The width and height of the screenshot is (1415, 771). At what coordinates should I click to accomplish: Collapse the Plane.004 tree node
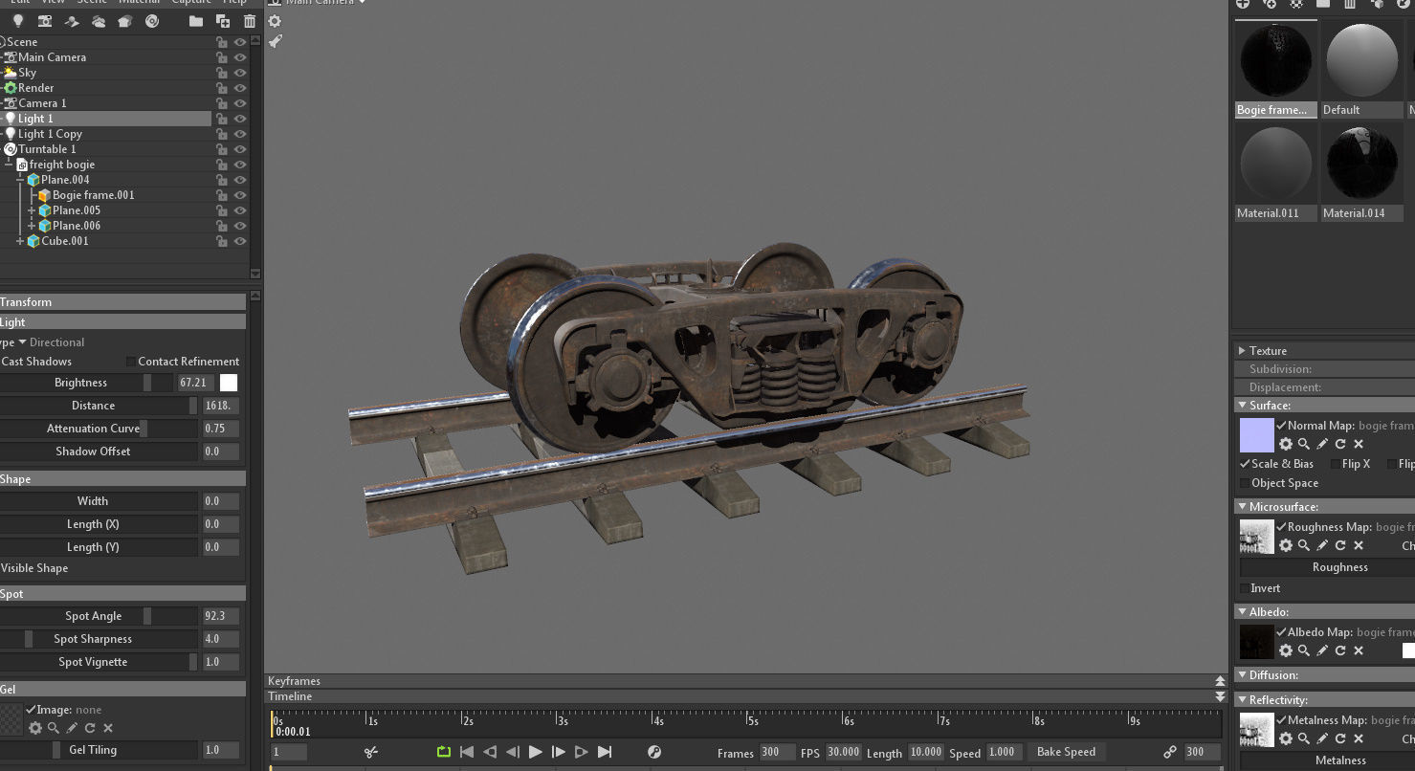pos(20,180)
